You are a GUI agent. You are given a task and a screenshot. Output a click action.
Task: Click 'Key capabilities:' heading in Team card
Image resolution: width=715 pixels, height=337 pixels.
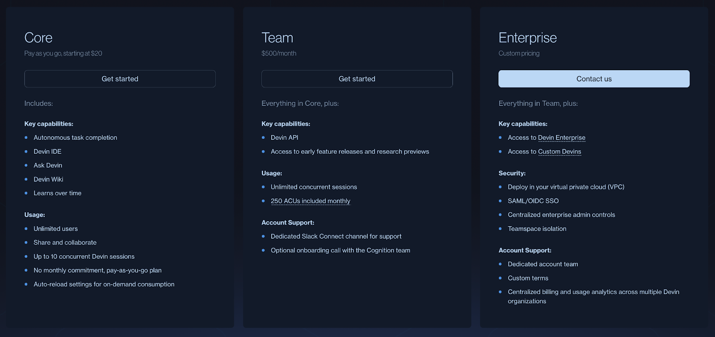[286, 124]
